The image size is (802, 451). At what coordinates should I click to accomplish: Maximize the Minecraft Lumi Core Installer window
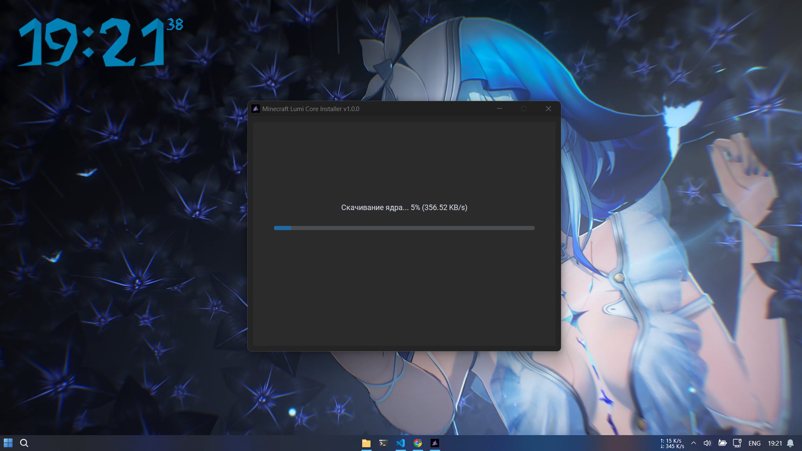(x=524, y=109)
